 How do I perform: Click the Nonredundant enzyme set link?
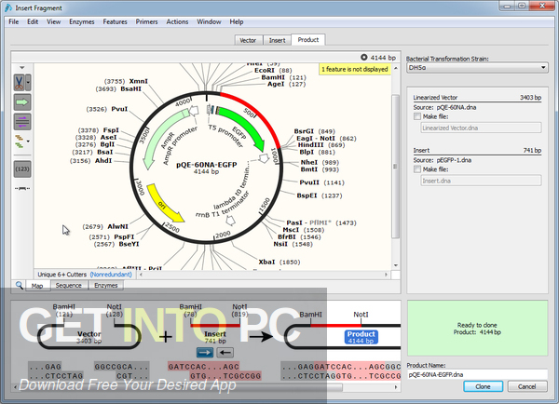111,275
